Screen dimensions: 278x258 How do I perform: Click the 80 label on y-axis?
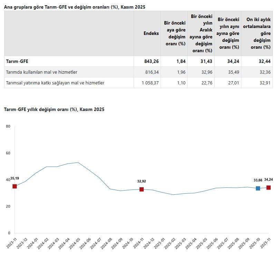8,127
